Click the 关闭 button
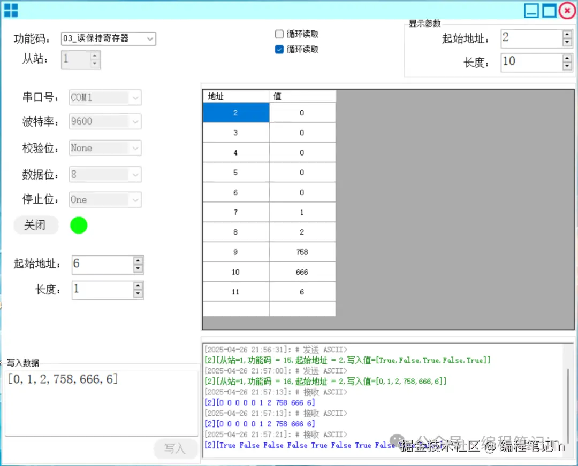578x466 pixels. point(36,225)
